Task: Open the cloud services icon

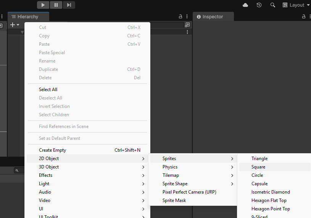Action: [245, 5]
